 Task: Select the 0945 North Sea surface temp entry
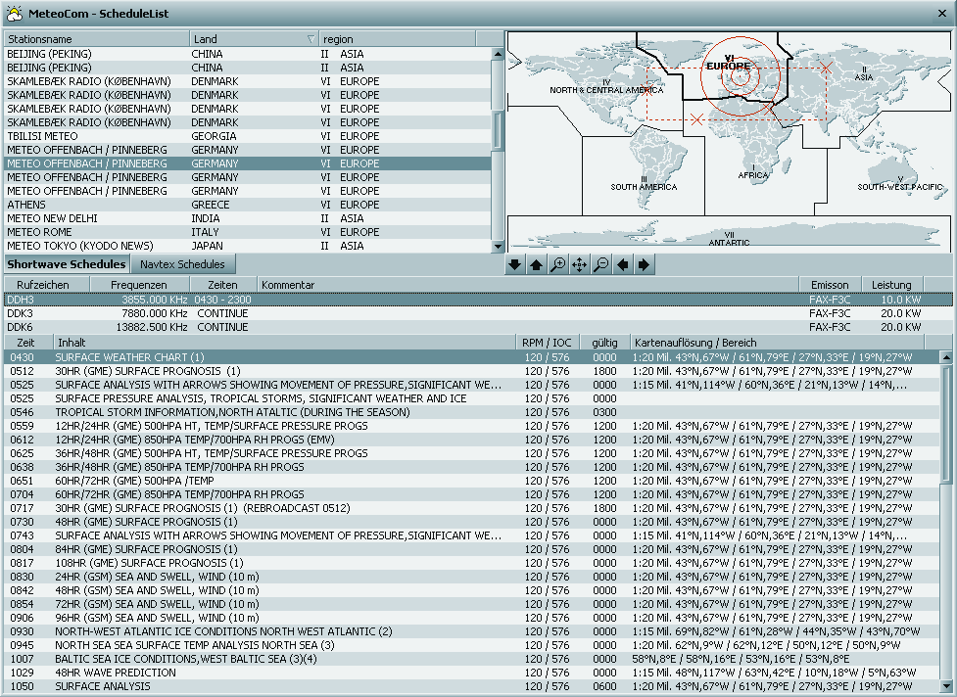click(284, 645)
